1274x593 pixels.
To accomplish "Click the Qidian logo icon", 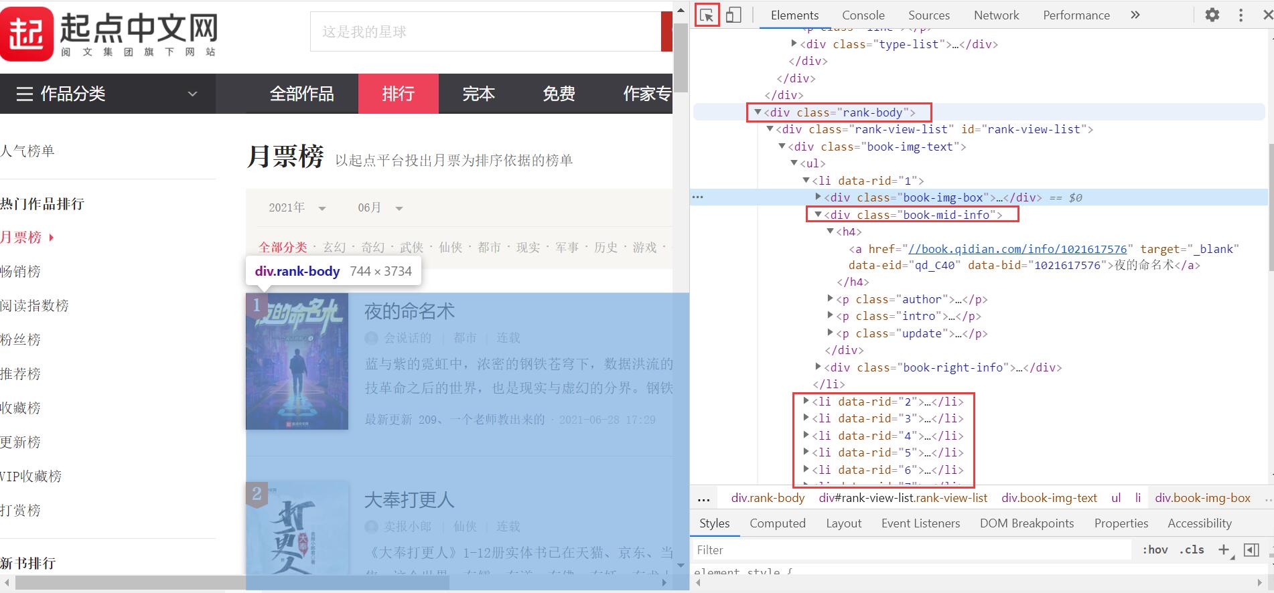I will click(27, 33).
